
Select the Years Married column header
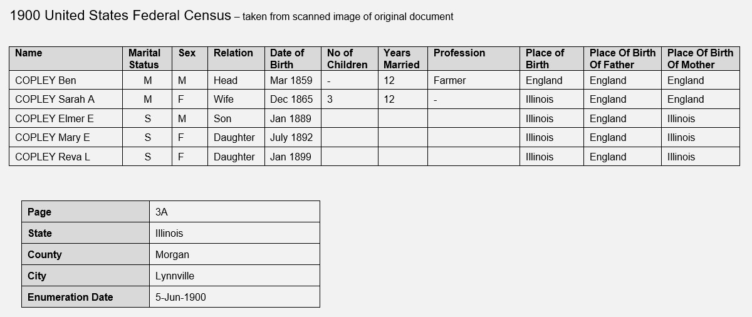click(x=403, y=58)
